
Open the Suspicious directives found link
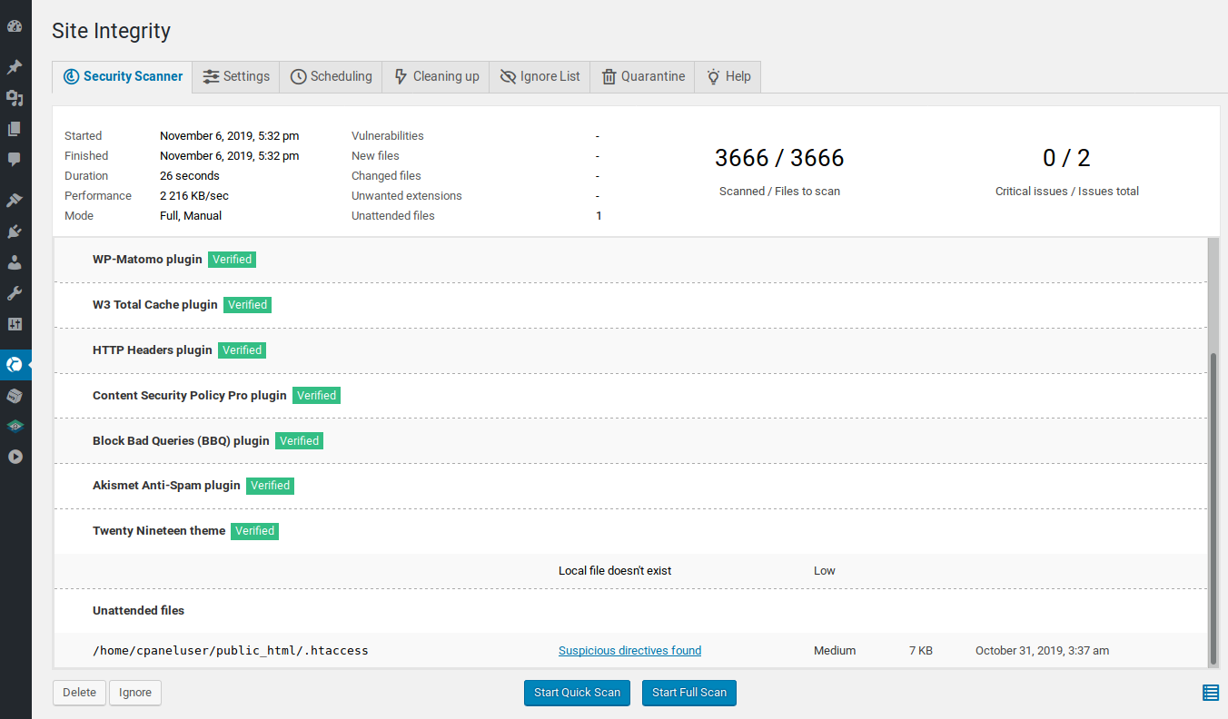tap(629, 651)
